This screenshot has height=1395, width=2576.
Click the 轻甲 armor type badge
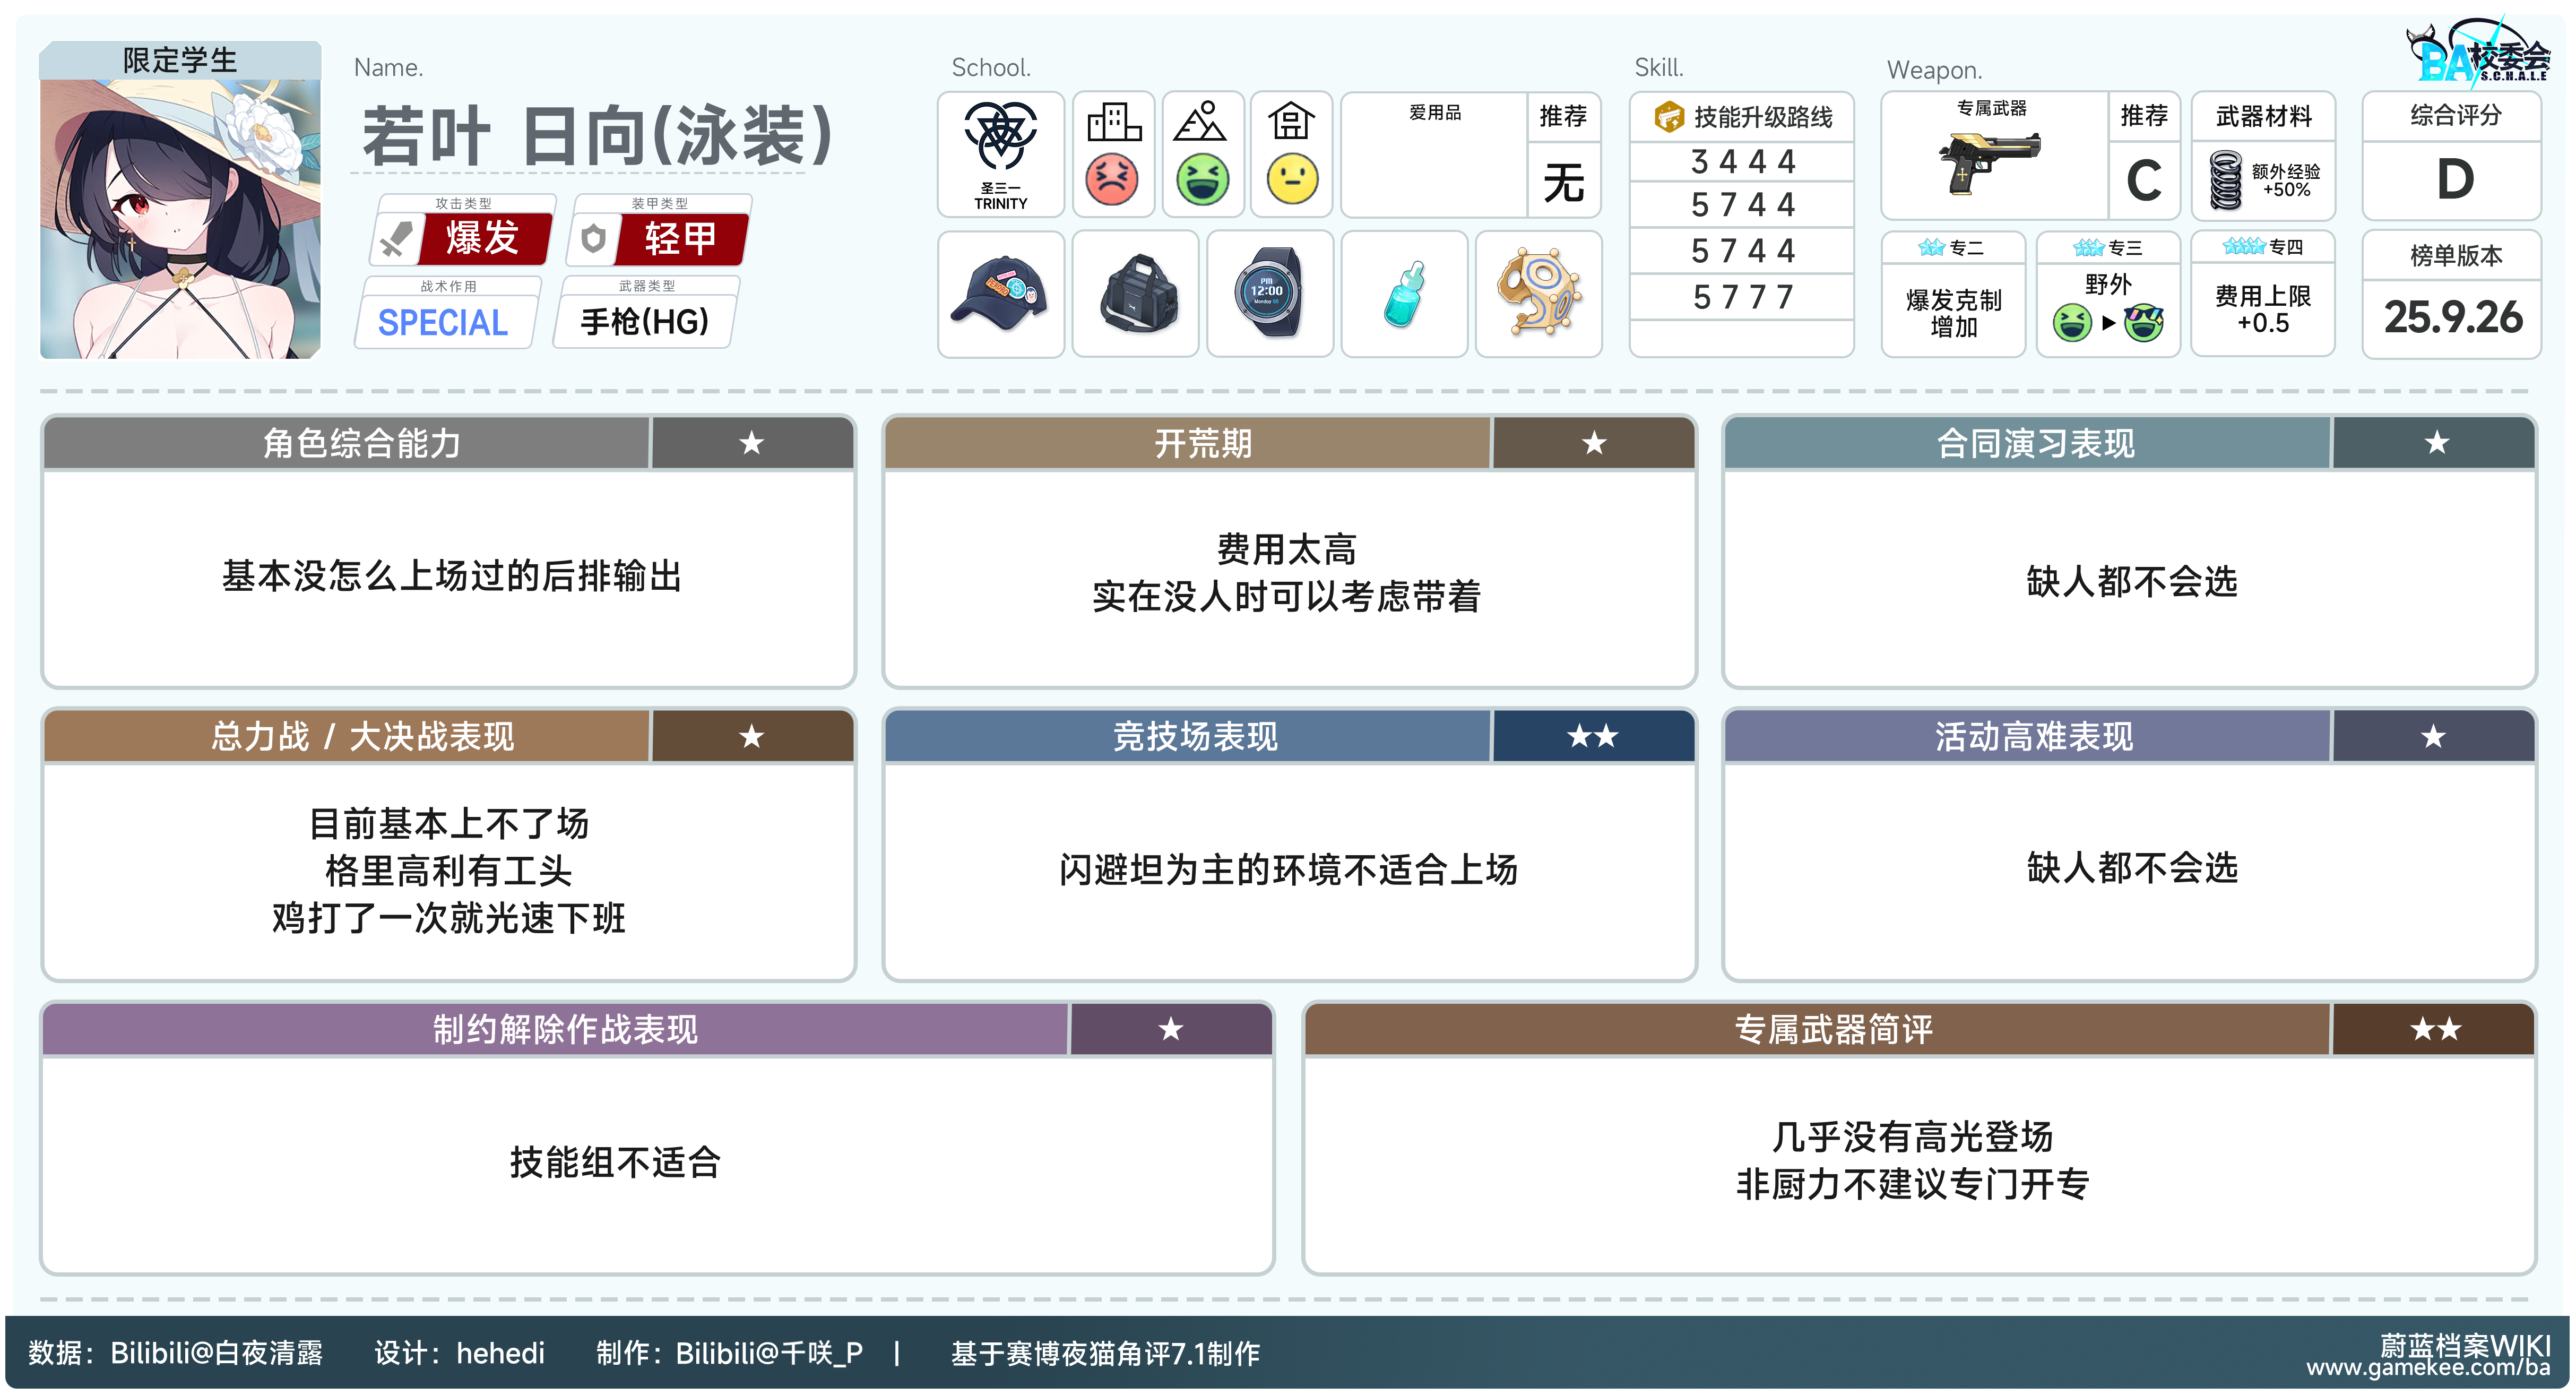tap(680, 238)
